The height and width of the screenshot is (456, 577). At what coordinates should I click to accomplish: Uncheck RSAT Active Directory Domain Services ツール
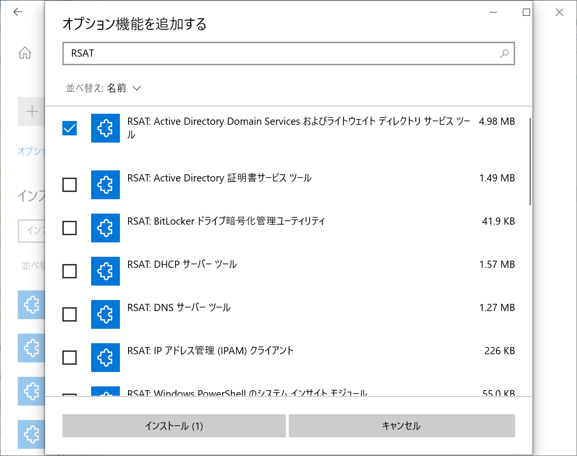click(69, 128)
